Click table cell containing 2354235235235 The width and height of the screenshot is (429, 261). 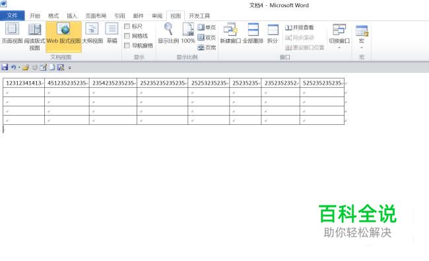pos(114,83)
